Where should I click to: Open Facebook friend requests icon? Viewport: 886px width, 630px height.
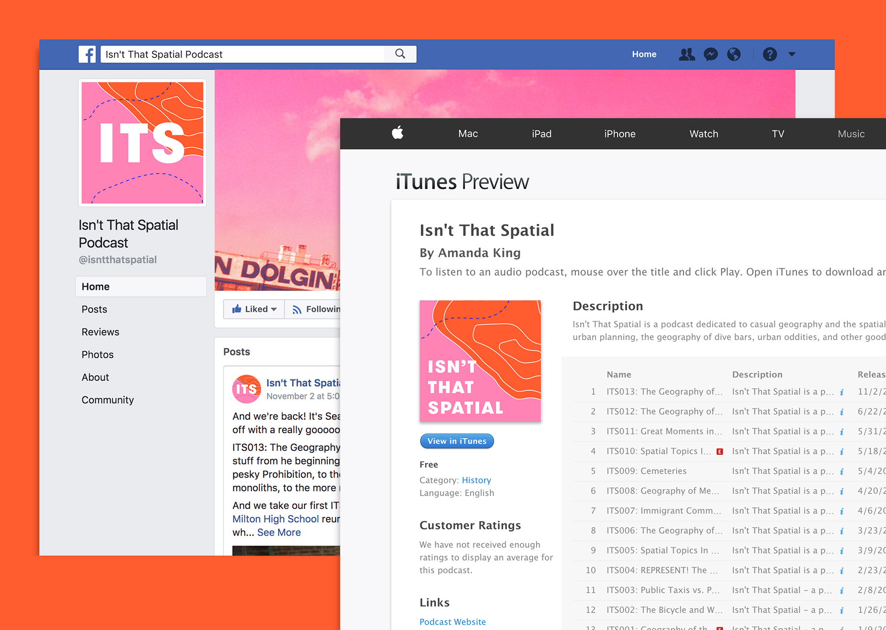coord(687,54)
